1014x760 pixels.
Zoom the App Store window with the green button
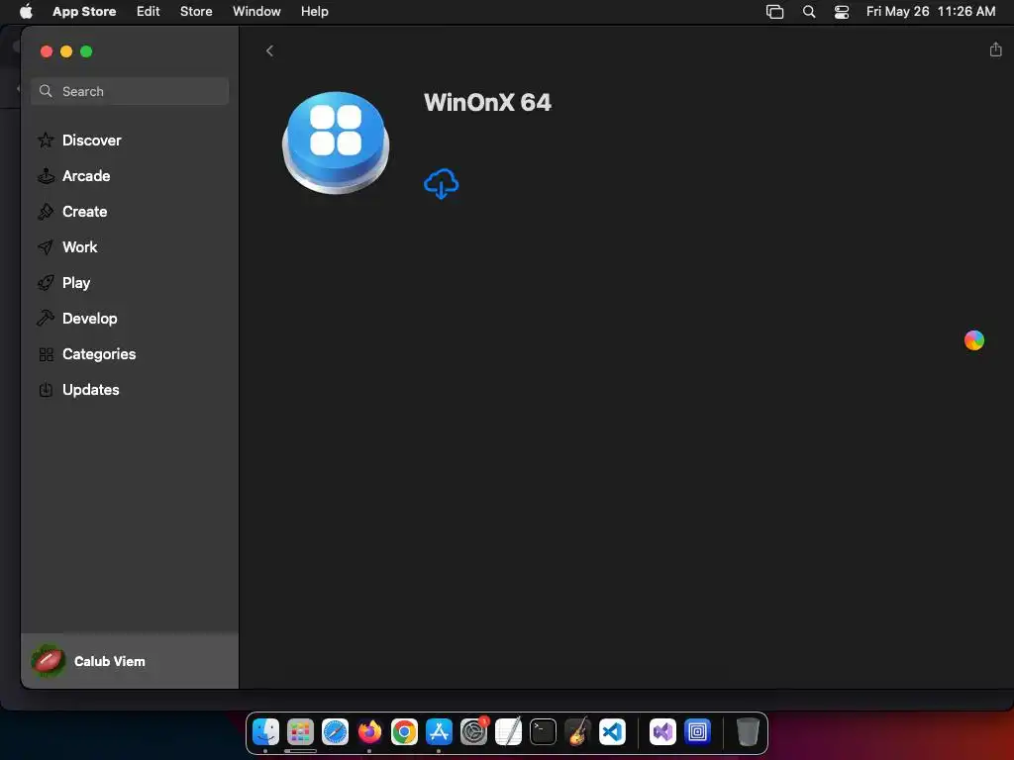point(86,51)
